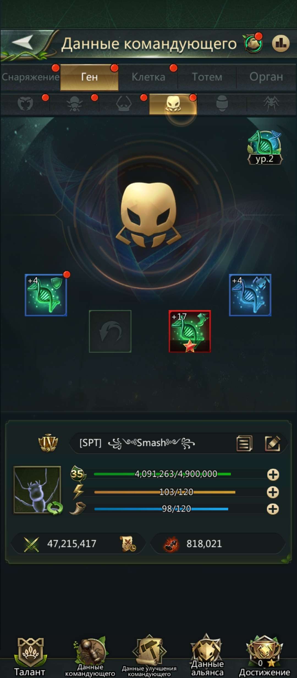Add stamina with the lightning bar plus
This screenshot has width=297, height=678.
(x=273, y=492)
